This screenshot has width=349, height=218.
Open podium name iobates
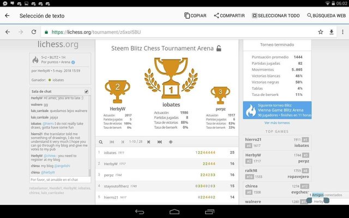point(171,105)
